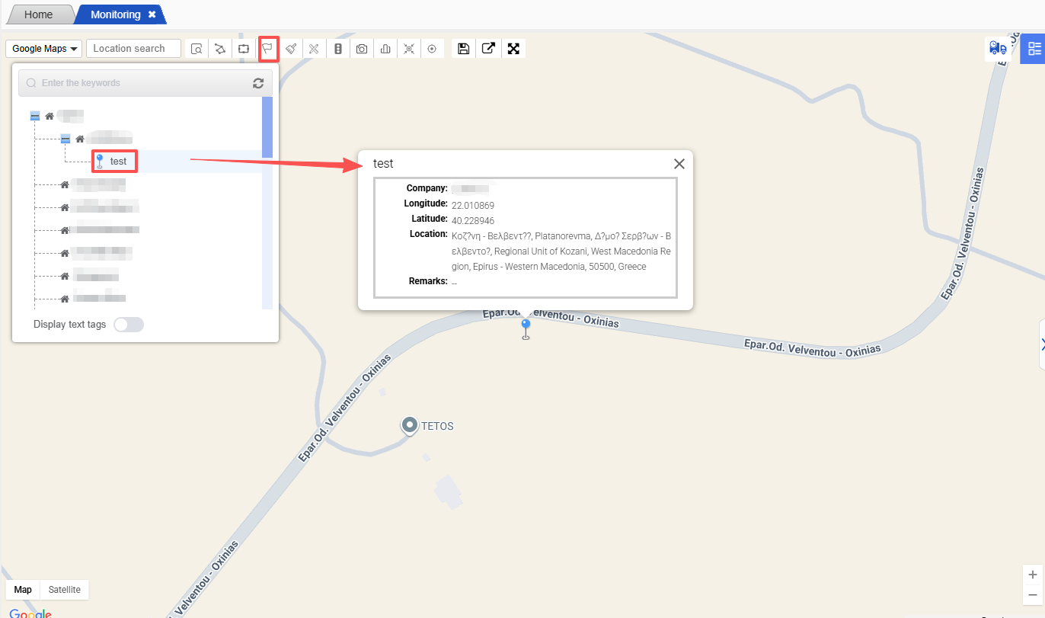Click the refresh icon in keyword search

click(258, 83)
